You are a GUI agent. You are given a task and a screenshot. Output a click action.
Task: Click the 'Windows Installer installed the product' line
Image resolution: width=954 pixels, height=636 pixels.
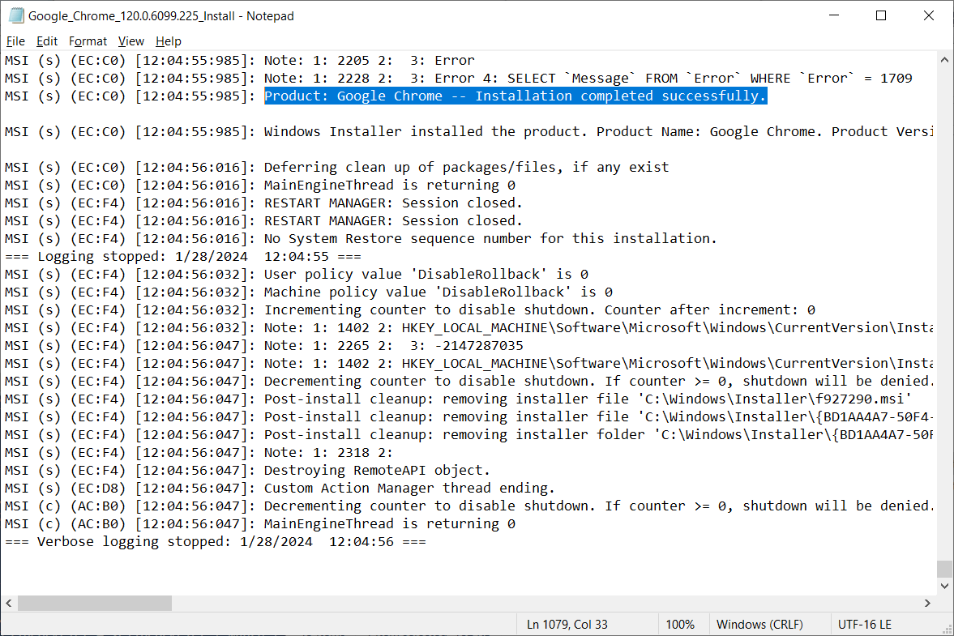pos(468,132)
